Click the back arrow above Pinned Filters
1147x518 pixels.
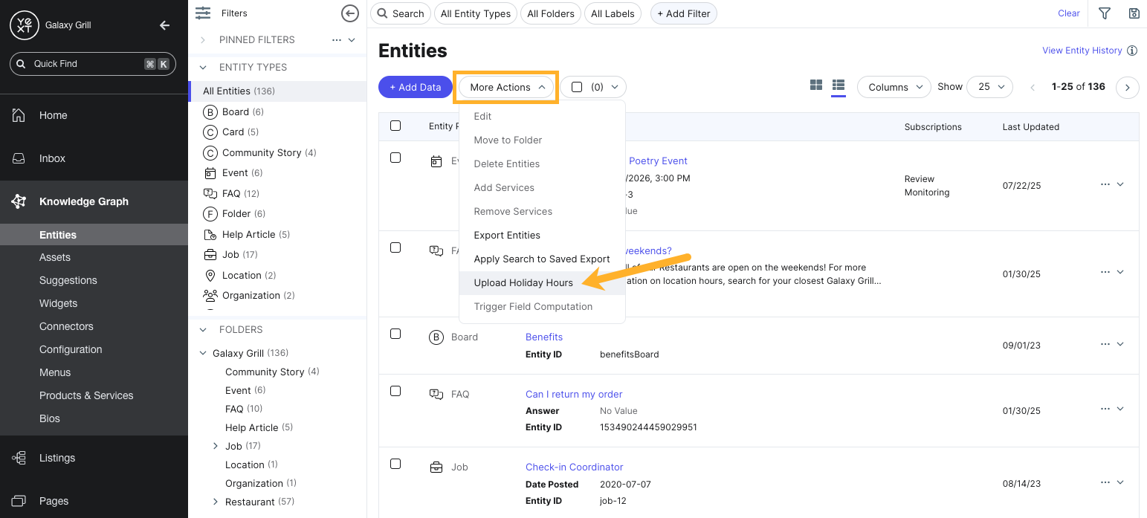349,13
